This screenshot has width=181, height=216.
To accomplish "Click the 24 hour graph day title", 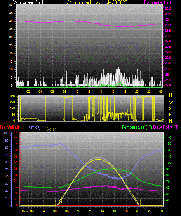I will tap(97, 2).
